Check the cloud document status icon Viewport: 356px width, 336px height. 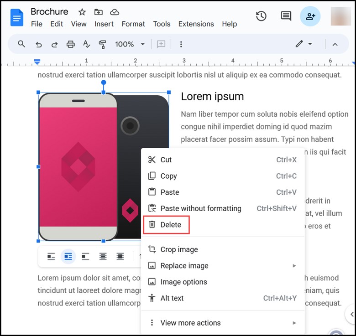point(115,12)
